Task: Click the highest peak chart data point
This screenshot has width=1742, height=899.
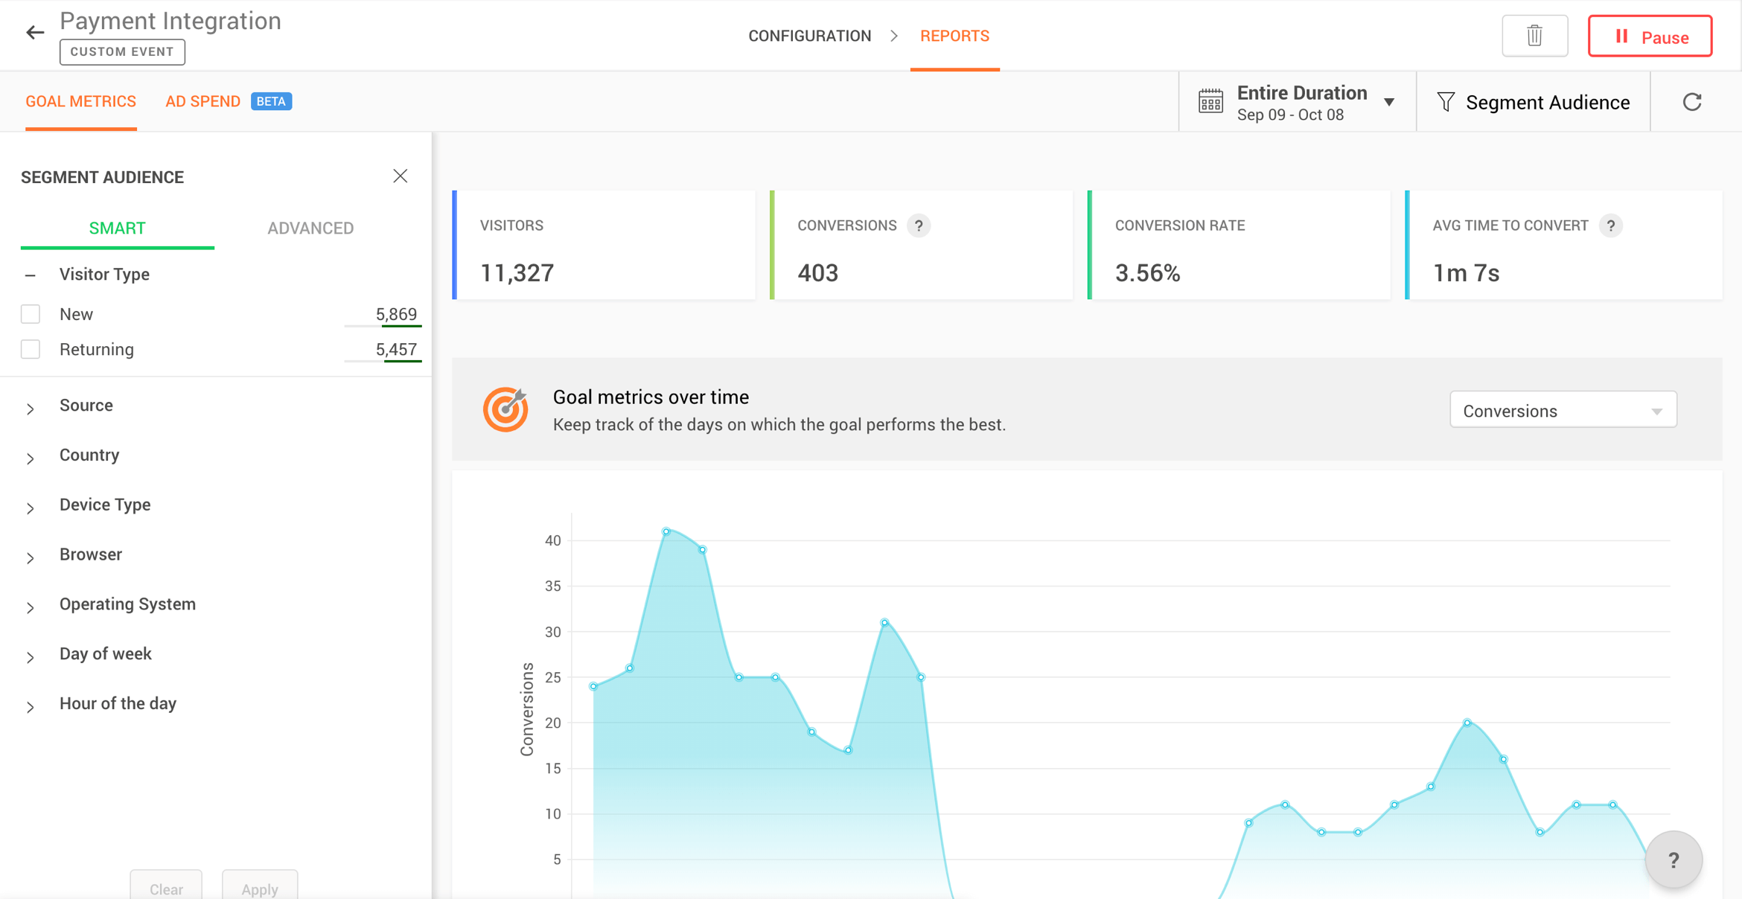Action: click(x=666, y=531)
